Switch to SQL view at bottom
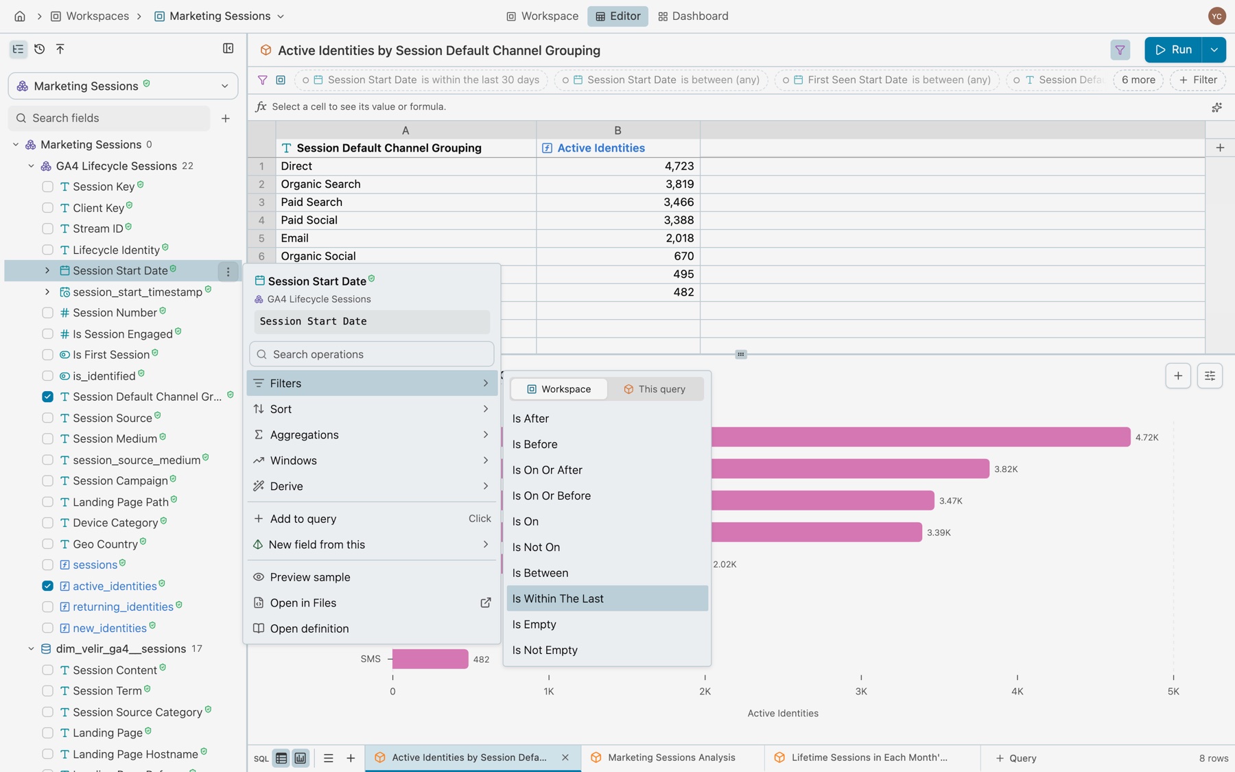Viewport: 1235px width, 772px height. (261, 758)
